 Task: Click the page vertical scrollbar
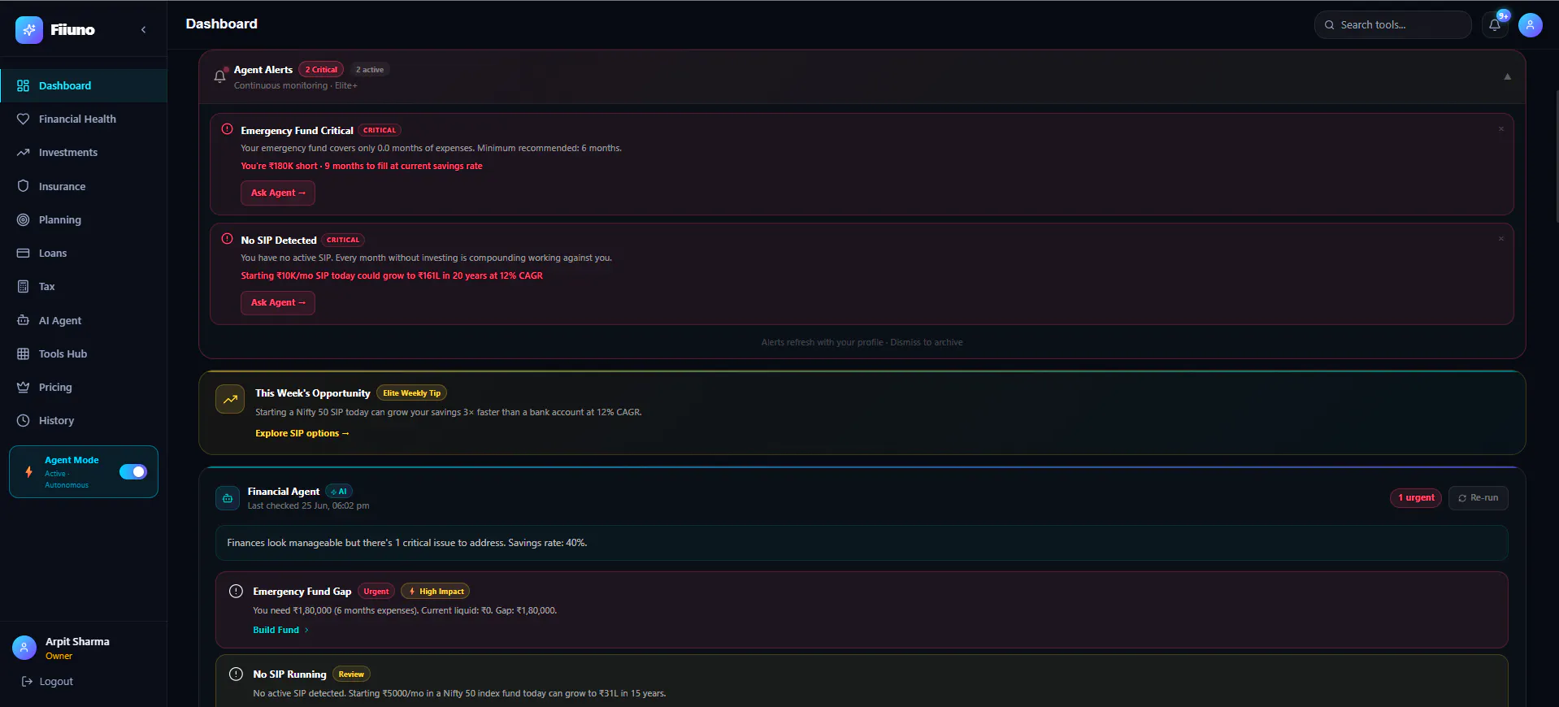1556,154
